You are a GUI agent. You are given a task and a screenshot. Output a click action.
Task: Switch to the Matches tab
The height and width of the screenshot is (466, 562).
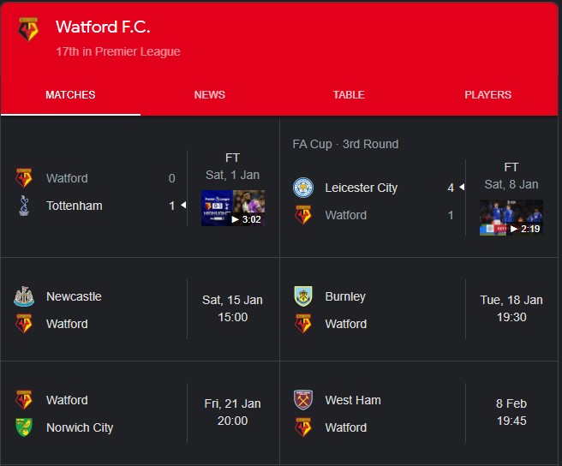pos(70,95)
